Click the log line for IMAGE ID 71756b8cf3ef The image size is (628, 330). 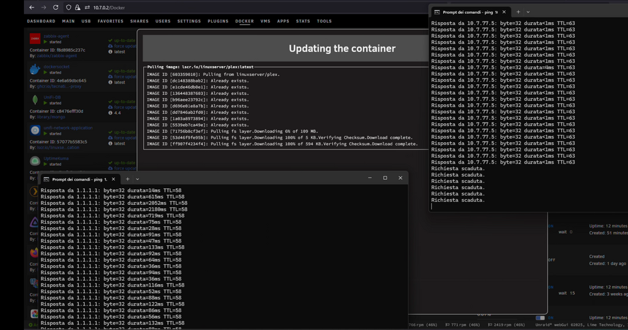(x=232, y=131)
